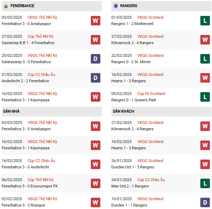Open the Galatasaray 0 - 0 Fenerbahce match
Screen dimensions: 212x209
pyautogui.click(x=26, y=62)
